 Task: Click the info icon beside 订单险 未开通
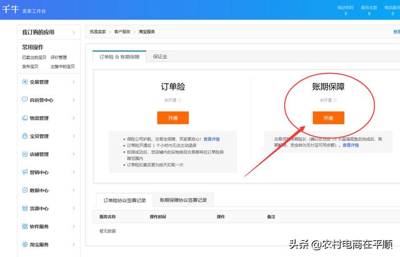point(180,100)
